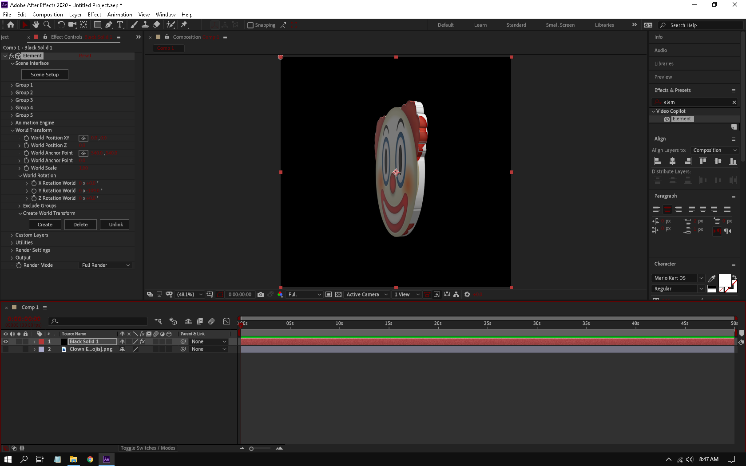746x466 pixels.
Task: Select the Rotation tool
Action: [61, 25]
